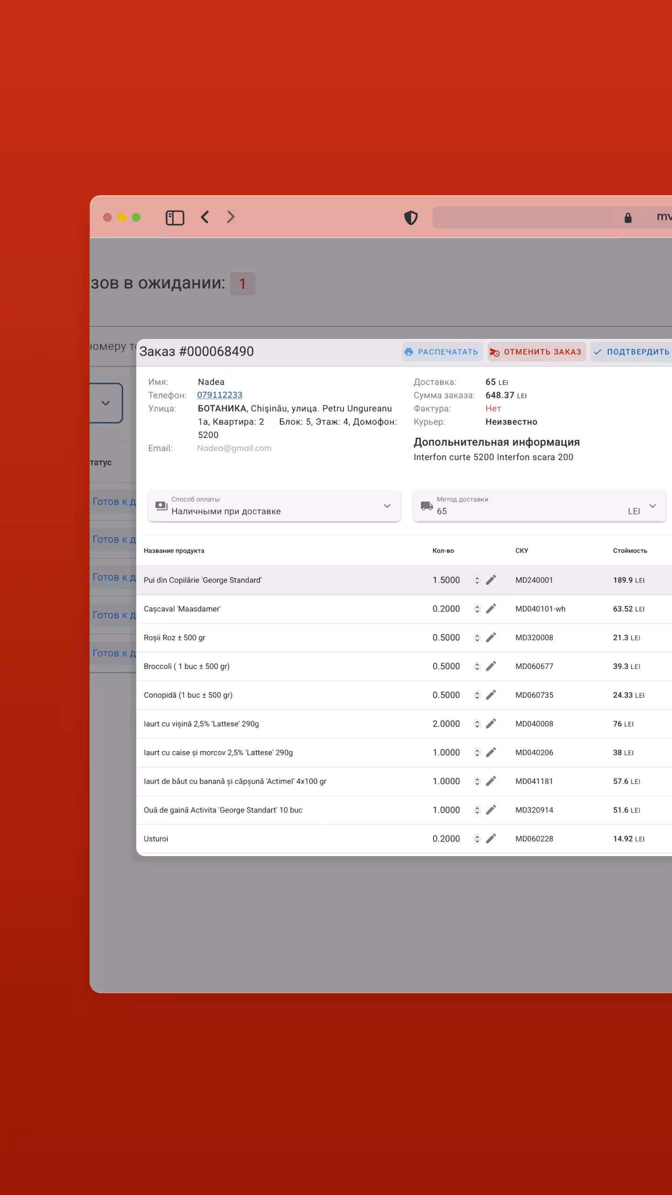The width and height of the screenshot is (672, 1195).
Task: Adjust quantity stepper for Iaurt cu vișină
Action: (x=477, y=724)
